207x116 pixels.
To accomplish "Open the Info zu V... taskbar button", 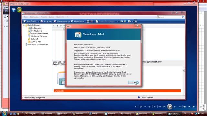I will [63, 114].
